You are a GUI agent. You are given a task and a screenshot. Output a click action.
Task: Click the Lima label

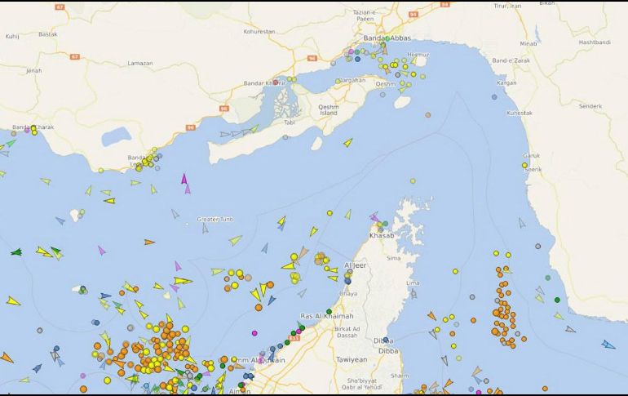pyautogui.click(x=413, y=283)
